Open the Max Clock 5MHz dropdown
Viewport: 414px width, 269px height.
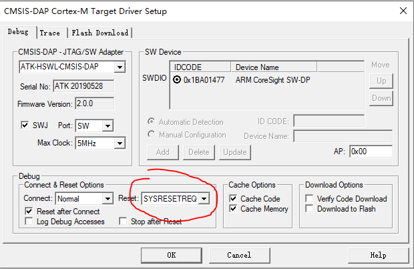[120, 144]
